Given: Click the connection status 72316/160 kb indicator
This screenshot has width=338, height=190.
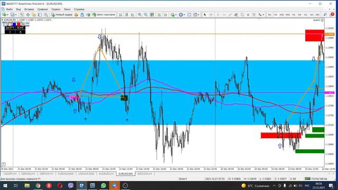Looking at the screenshot, I should click(x=316, y=178).
